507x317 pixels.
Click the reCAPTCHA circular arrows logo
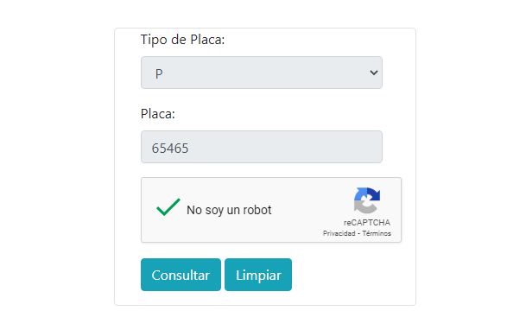(367, 200)
